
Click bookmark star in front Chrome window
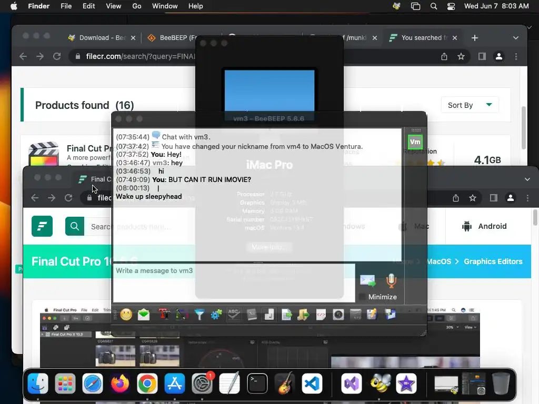[x=473, y=198]
